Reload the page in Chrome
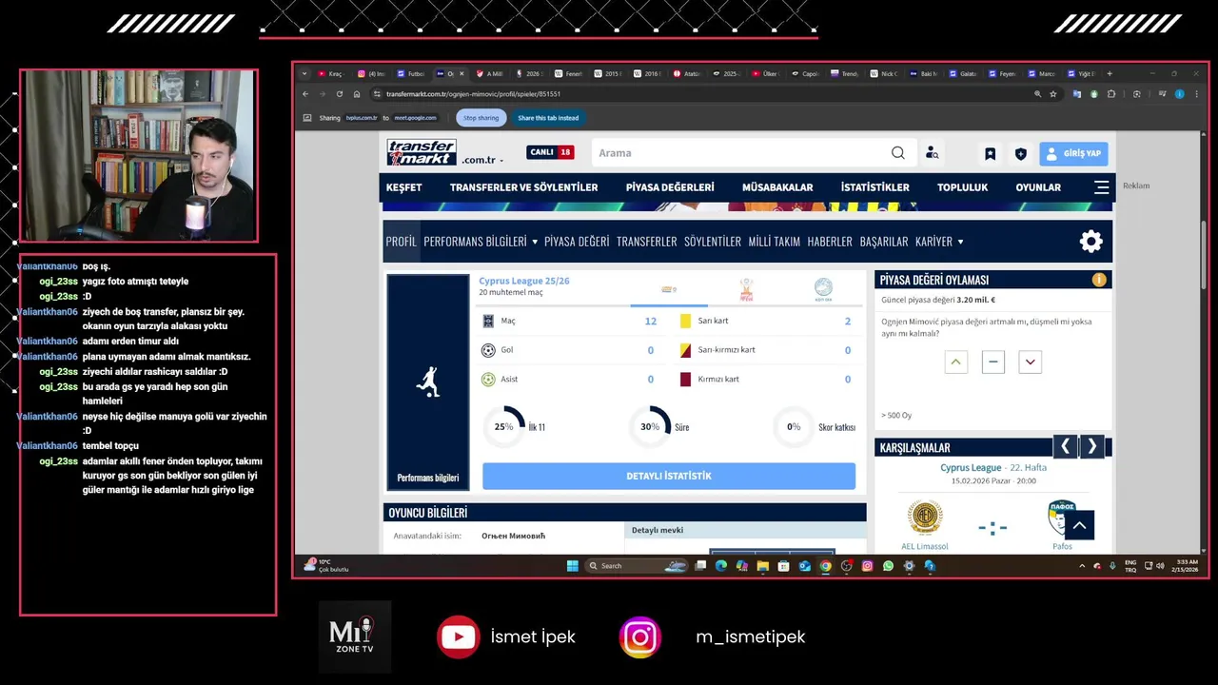This screenshot has width=1218, height=685. click(x=340, y=94)
